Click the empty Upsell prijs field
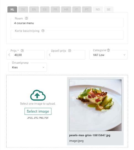The height and width of the screenshot is (150, 134). (66, 55)
